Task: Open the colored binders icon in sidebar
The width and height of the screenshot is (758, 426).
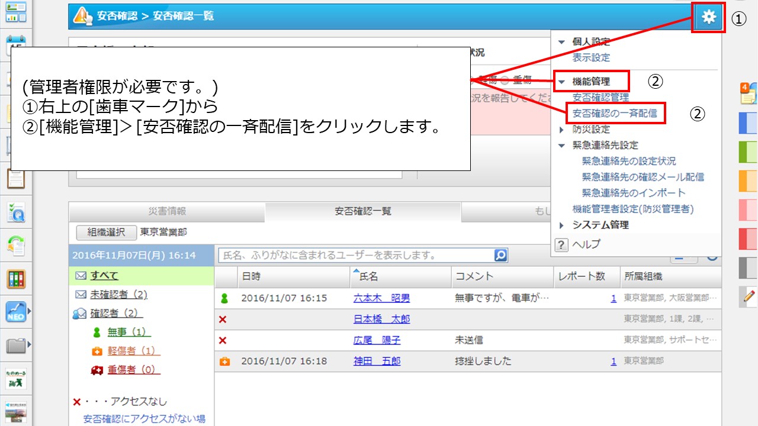Action: pos(16,279)
